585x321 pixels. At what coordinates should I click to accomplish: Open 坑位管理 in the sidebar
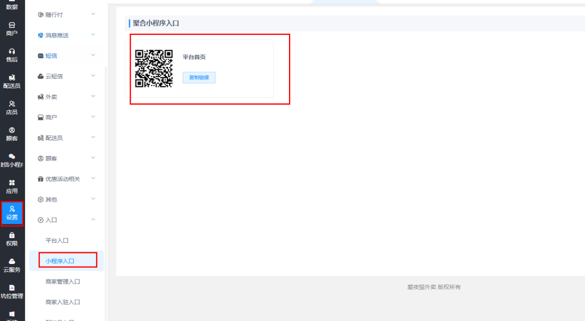(12, 291)
